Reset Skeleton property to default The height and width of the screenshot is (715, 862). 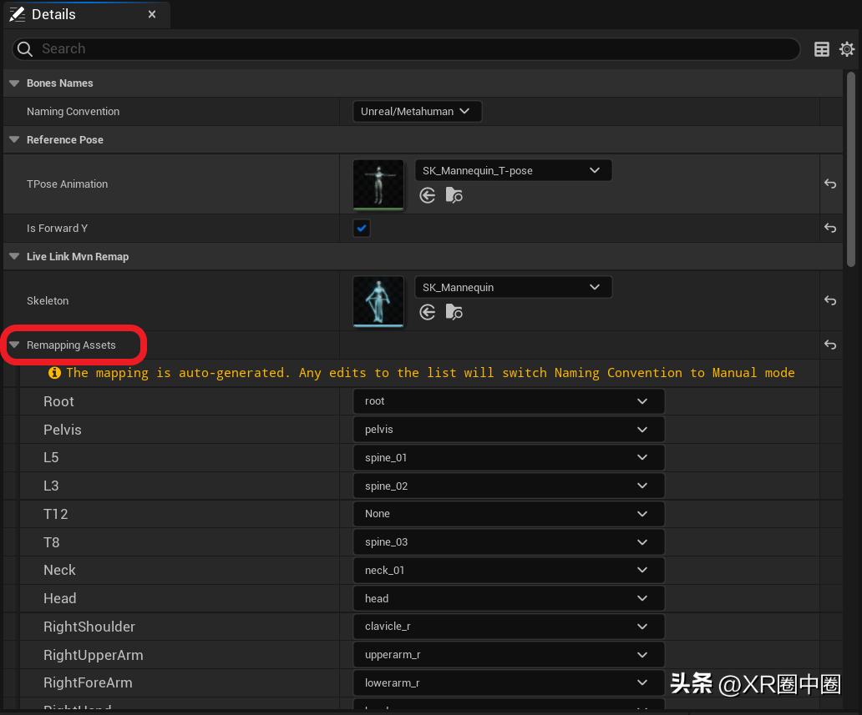pyautogui.click(x=829, y=300)
